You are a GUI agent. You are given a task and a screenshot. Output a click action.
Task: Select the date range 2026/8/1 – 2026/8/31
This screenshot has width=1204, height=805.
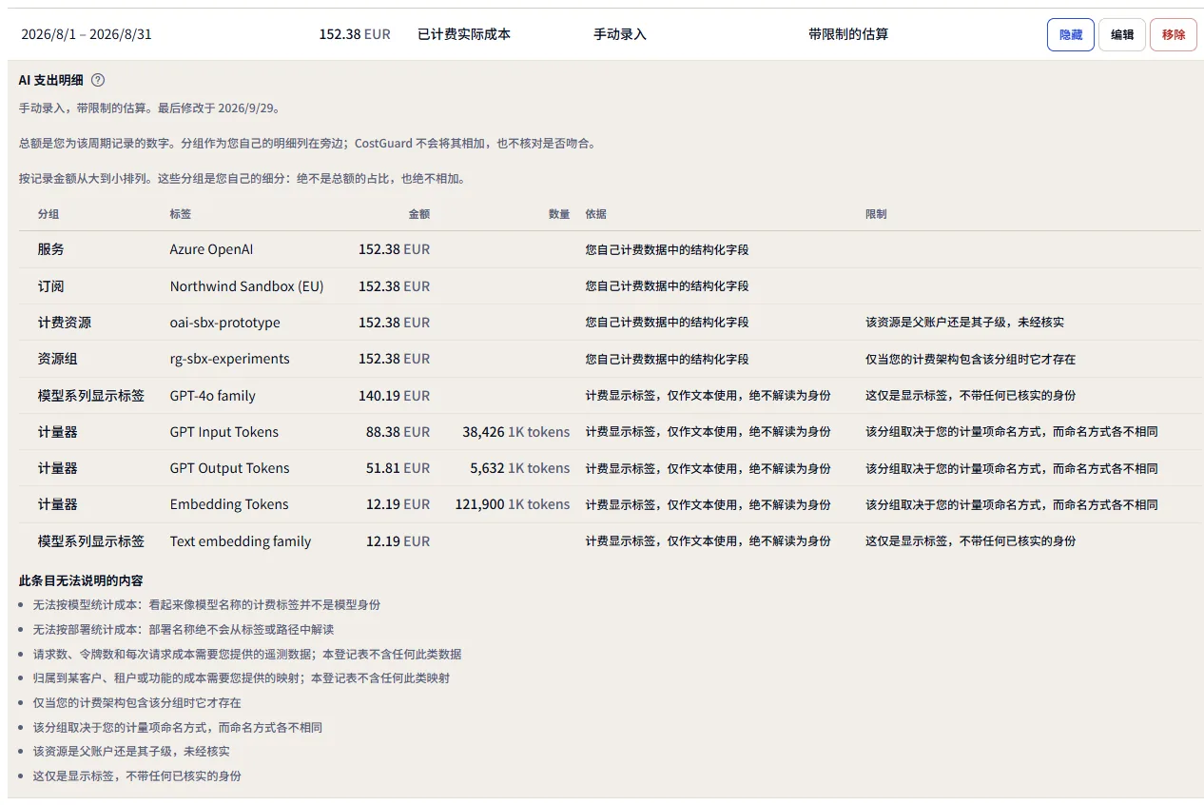(87, 34)
